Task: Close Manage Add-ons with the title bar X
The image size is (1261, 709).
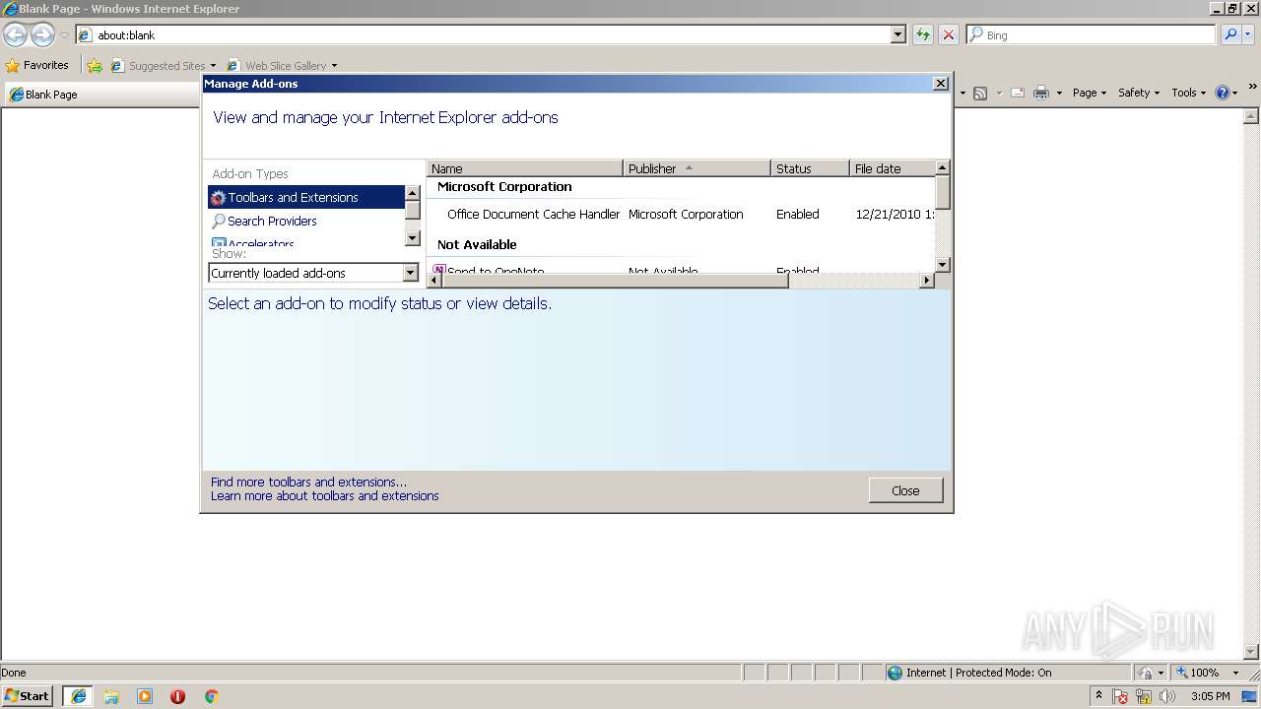Action: pyautogui.click(x=940, y=84)
